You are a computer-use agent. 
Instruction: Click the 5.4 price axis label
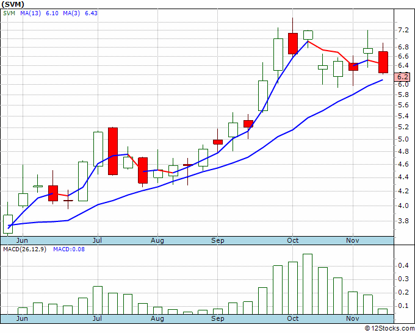403,116
